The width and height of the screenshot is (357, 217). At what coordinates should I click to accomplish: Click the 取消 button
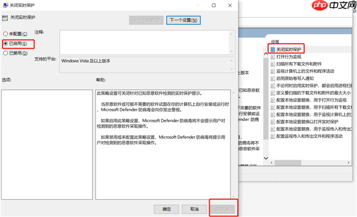[194, 209]
